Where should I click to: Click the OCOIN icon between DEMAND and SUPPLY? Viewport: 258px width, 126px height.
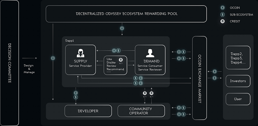point(114,51)
